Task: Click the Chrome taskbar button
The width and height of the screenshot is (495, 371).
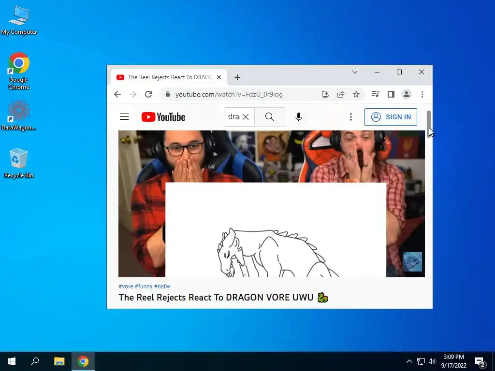Action: [83, 361]
